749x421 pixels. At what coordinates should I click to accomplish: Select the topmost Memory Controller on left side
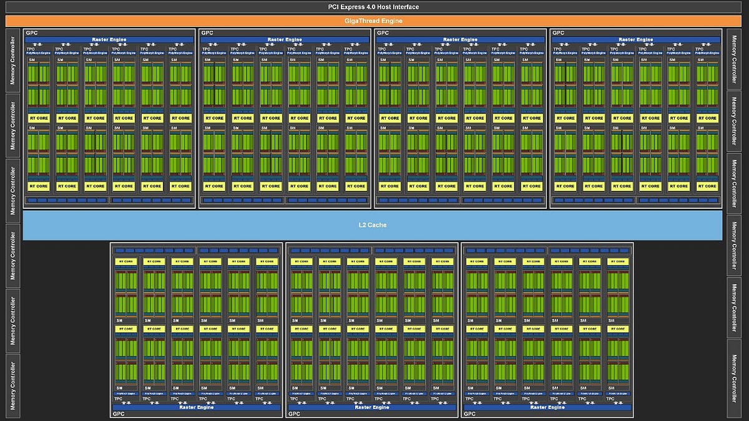pyautogui.click(x=12, y=59)
